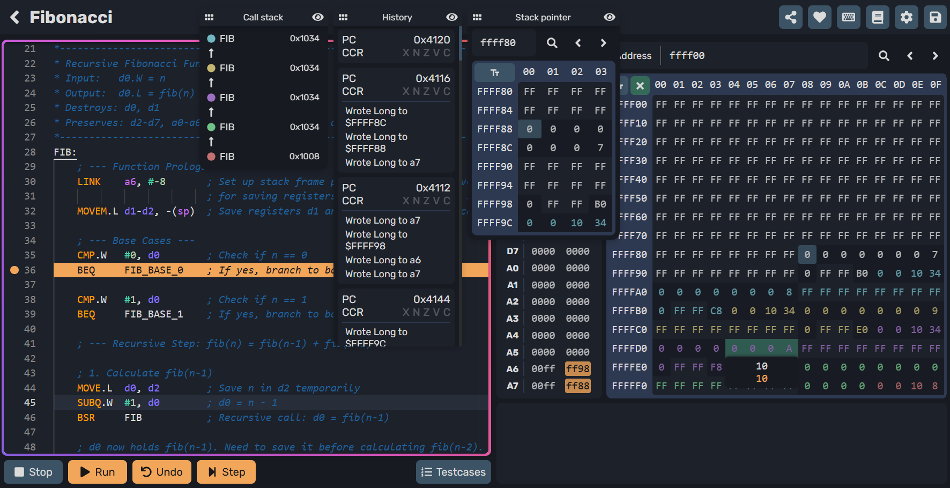Click green highlighted cell A in FFFFD0 row

coord(789,349)
